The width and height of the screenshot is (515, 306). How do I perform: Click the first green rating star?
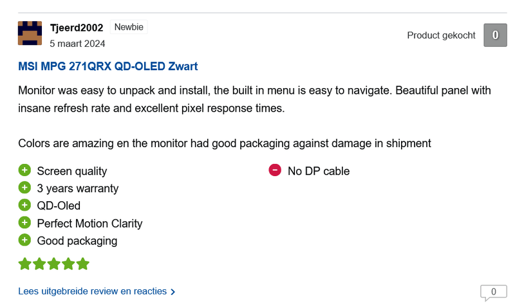[x=25, y=264]
